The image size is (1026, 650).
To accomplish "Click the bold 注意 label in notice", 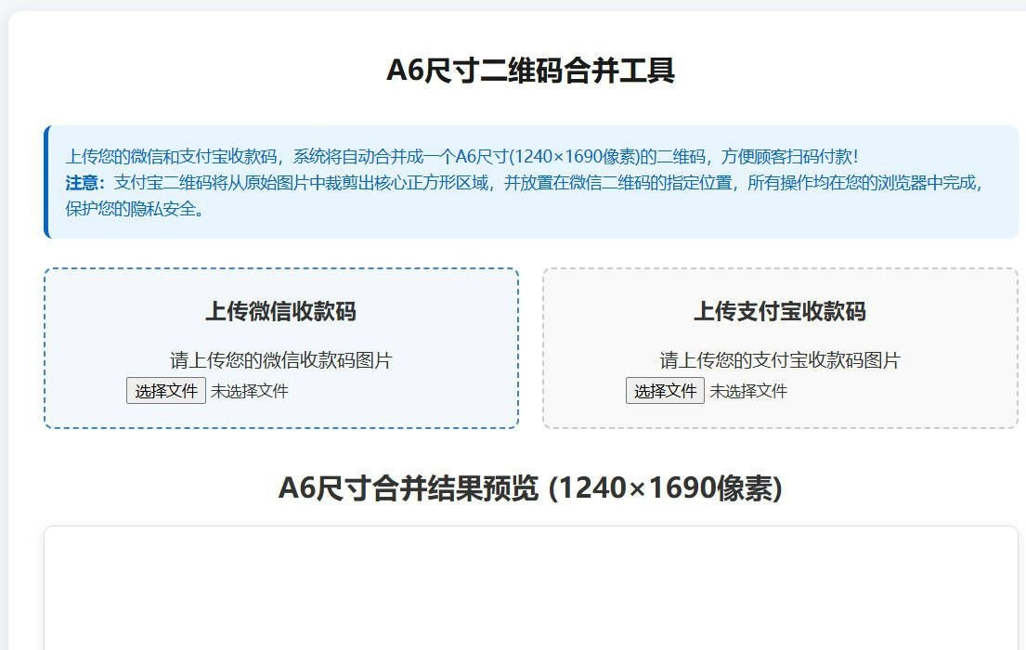I will click(x=84, y=183).
